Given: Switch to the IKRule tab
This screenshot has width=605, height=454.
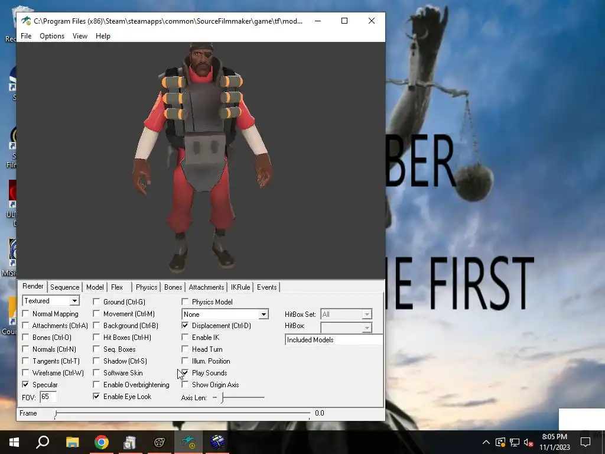Looking at the screenshot, I should [240, 287].
